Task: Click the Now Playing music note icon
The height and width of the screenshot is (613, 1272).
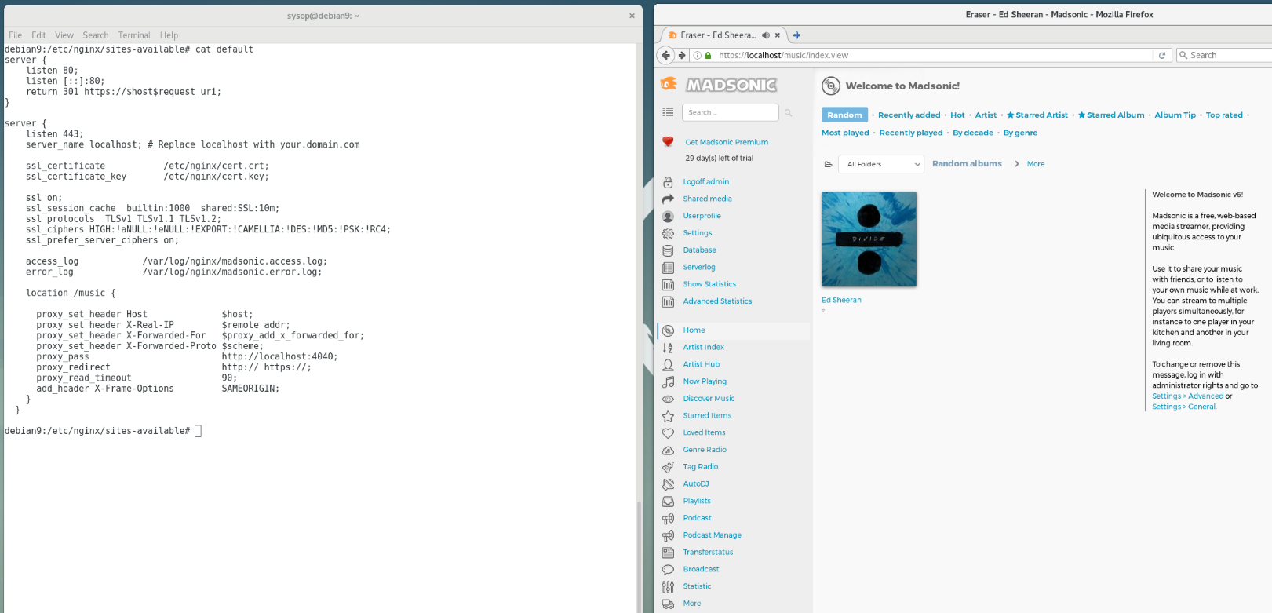Action: coord(668,381)
